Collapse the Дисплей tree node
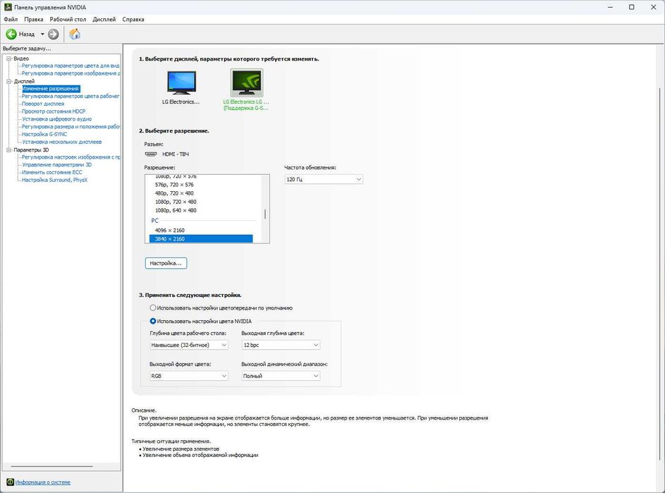Screen dimensions: 665x493 point(9,81)
